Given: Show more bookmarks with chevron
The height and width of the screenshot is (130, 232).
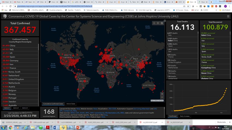Looking at the screenshot, I should click(216, 10).
